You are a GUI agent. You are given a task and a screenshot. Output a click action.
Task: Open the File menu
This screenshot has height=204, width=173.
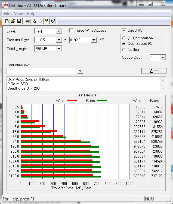(7, 14)
